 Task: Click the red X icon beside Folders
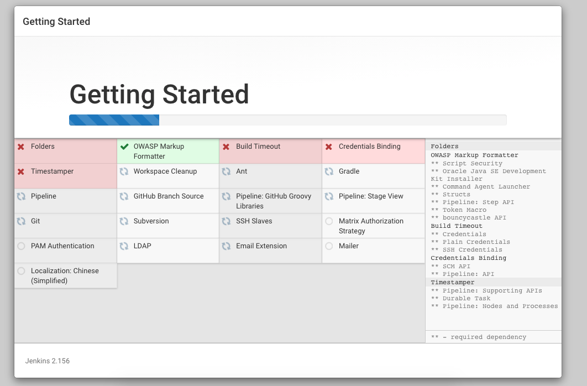tap(21, 147)
